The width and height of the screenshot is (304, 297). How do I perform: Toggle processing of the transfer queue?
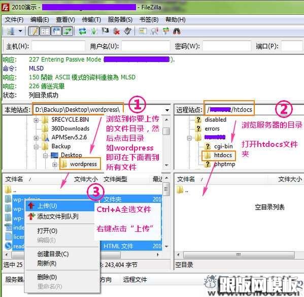(x=94, y=31)
